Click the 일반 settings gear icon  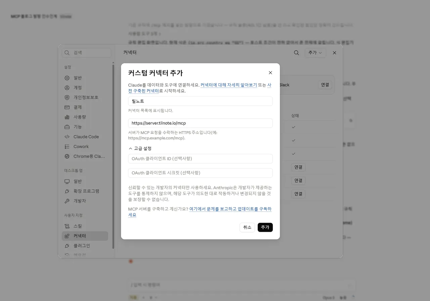click(67, 78)
